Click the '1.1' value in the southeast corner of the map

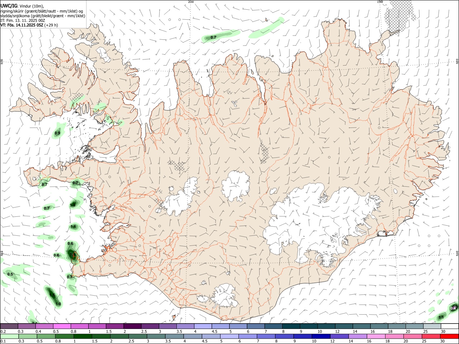click(x=441, y=317)
